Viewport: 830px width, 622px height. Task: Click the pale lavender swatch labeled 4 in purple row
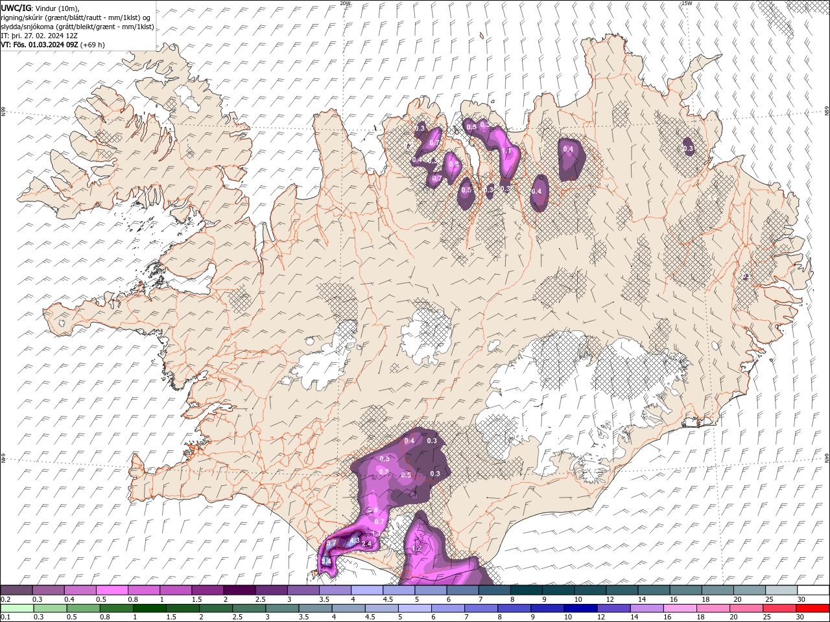[x=366, y=590]
